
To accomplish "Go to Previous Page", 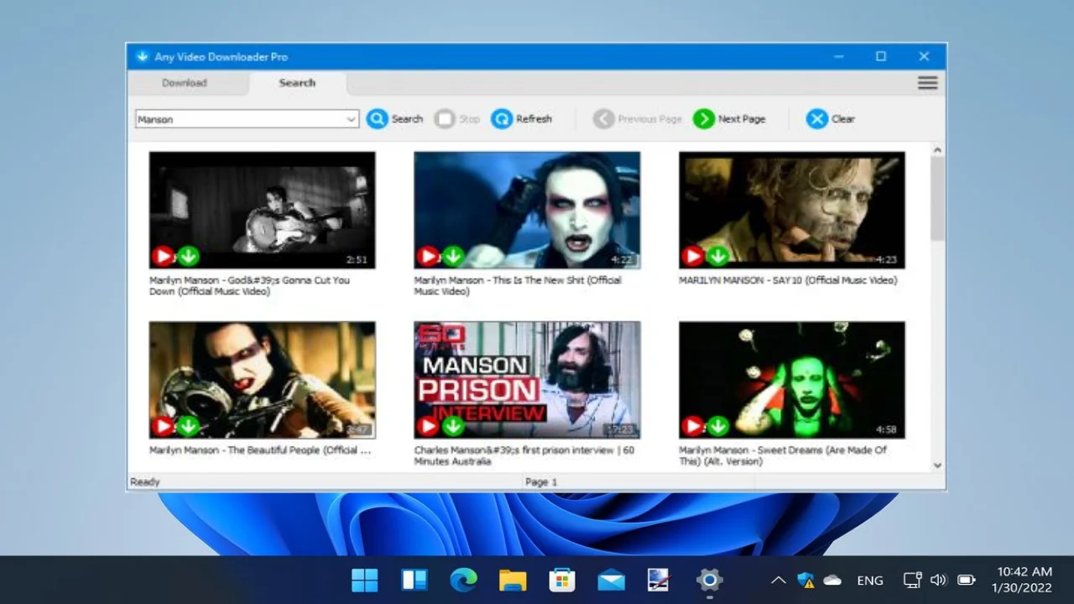I will (638, 119).
